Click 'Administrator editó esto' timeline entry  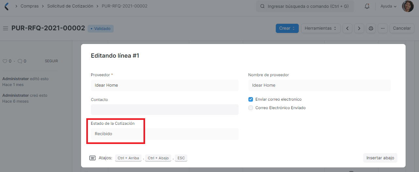pyautogui.click(x=25, y=79)
